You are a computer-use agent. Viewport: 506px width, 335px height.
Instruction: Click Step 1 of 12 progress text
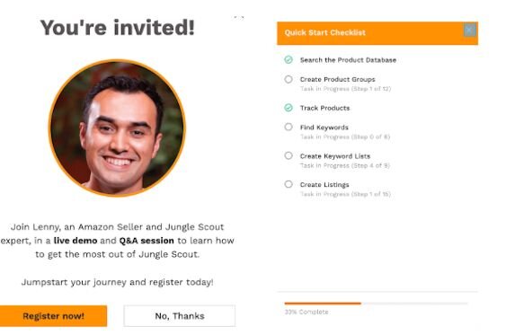tap(371, 88)
